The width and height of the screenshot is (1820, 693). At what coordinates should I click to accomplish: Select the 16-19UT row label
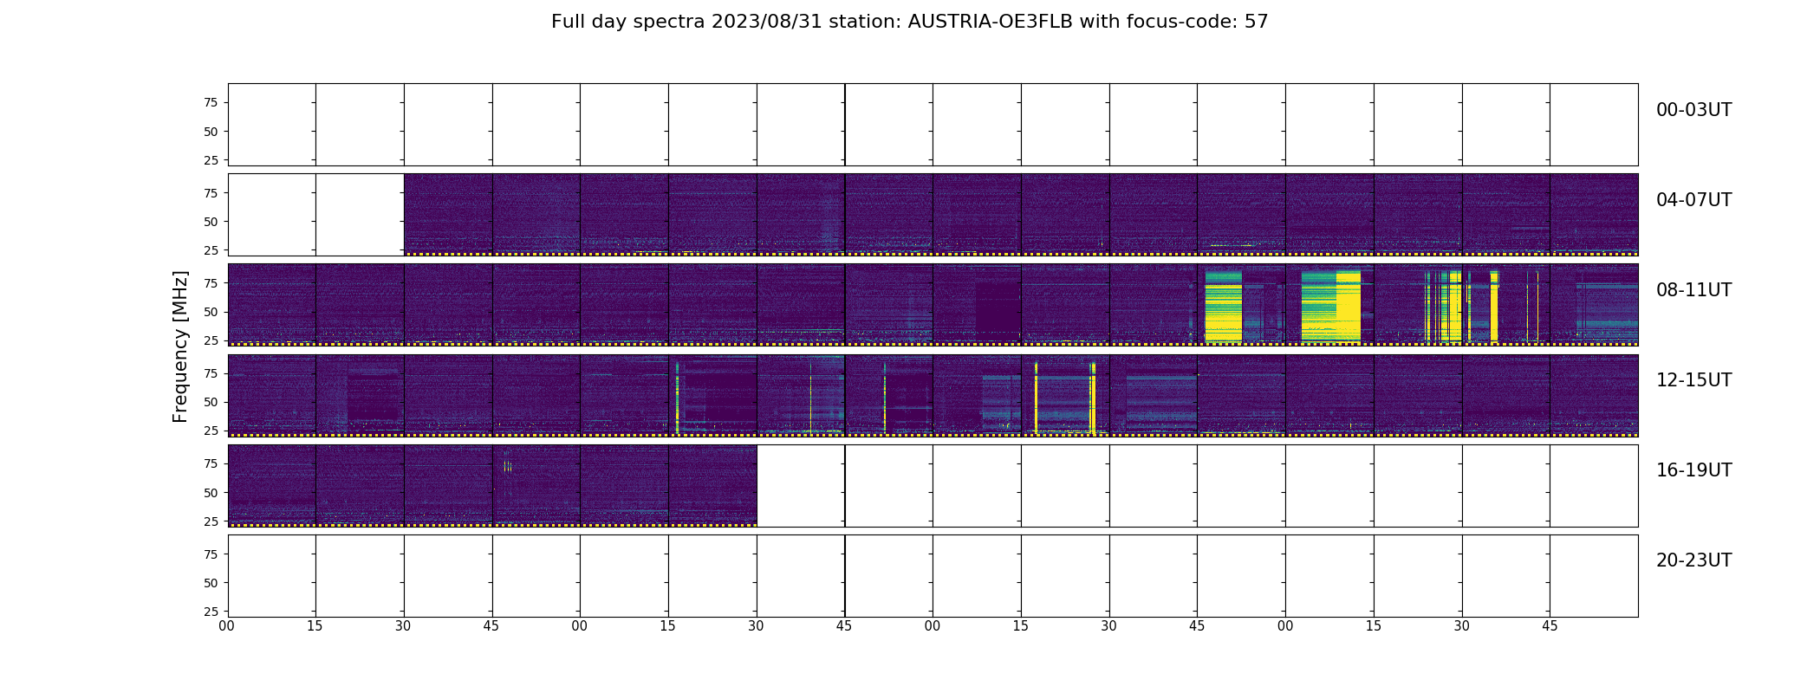point(1693,470)
